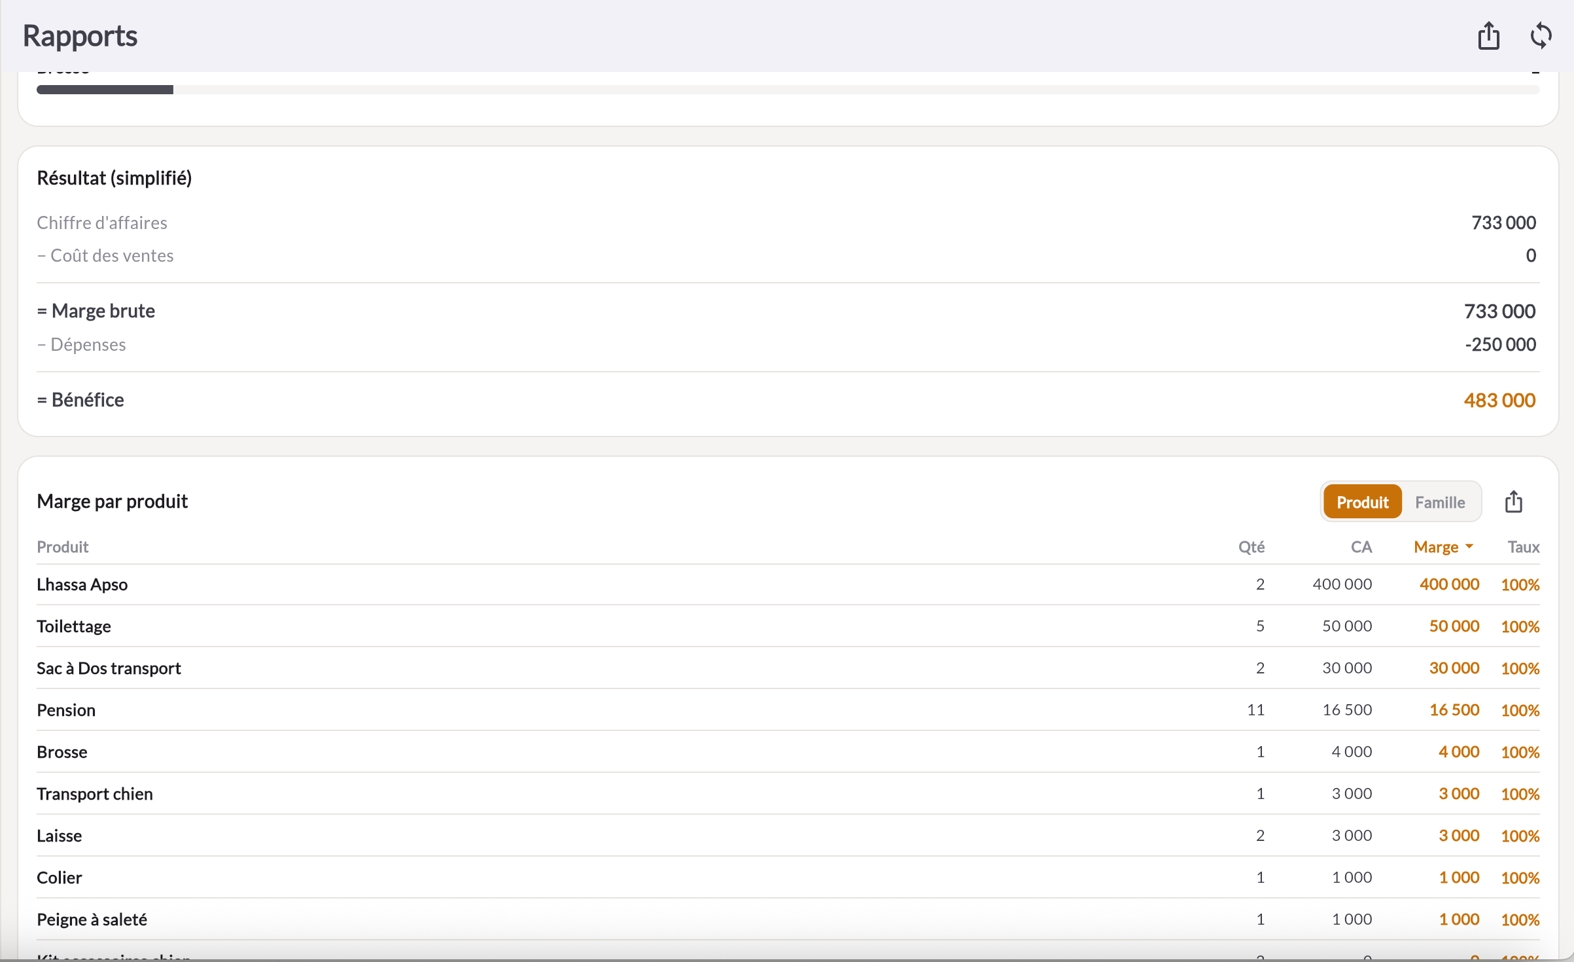This screenshot has width=1574, height=962.
Task: Sort by Marge column header
Action: click(1443, 546)
